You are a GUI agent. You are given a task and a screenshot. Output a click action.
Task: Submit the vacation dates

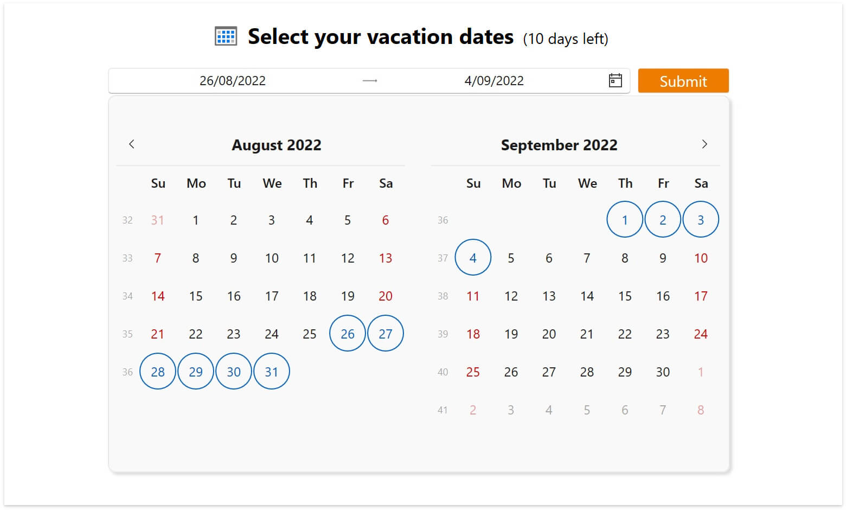click(x=683, y=81)
